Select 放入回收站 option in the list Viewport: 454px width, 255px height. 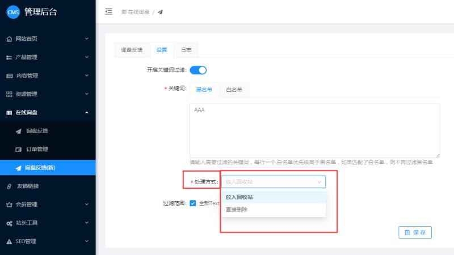coord(239,197)
